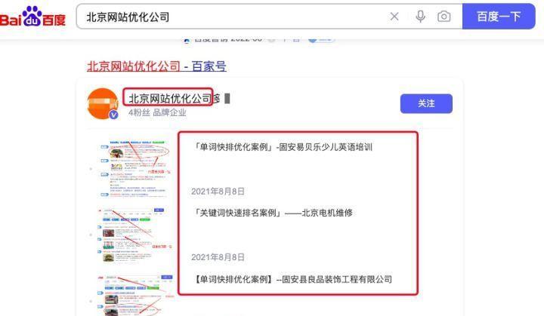Open the 北京网站优化公司 account name
The image size is (544, 316).
click(x=170, y=98)
